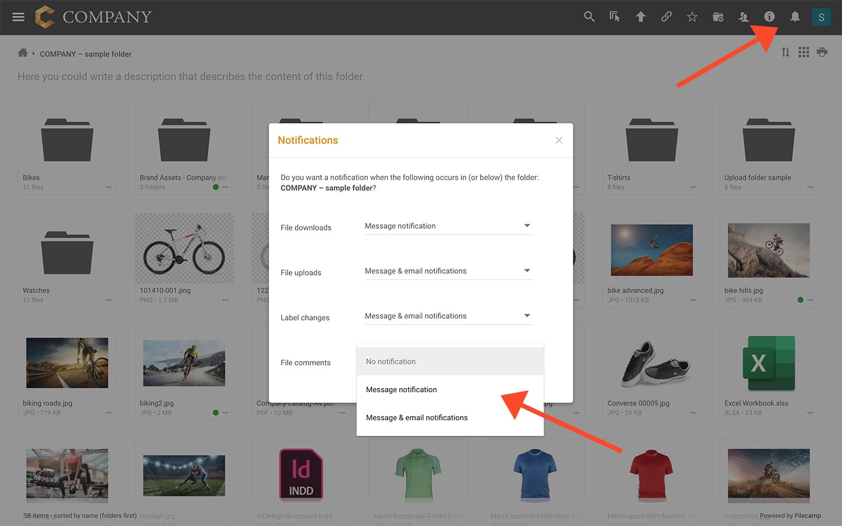Open the hamburger main menu
This screenshot has height=526, width=842.
18,17
